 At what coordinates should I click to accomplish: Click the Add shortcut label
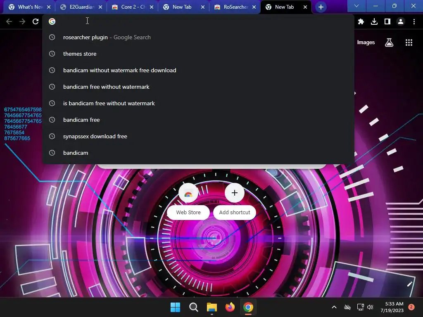tap(235, 213)
